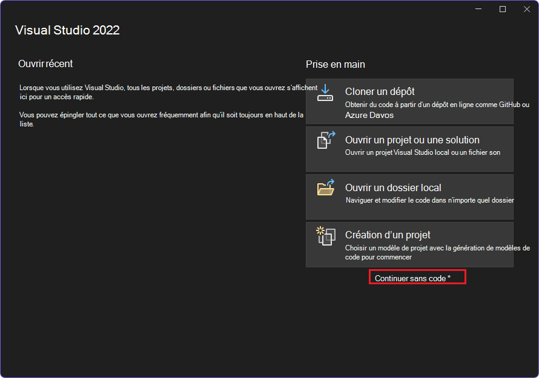Choose the Ouvrir un dossier local title
The height and width of the screenshot is (378, 539).
click(393, 188)
